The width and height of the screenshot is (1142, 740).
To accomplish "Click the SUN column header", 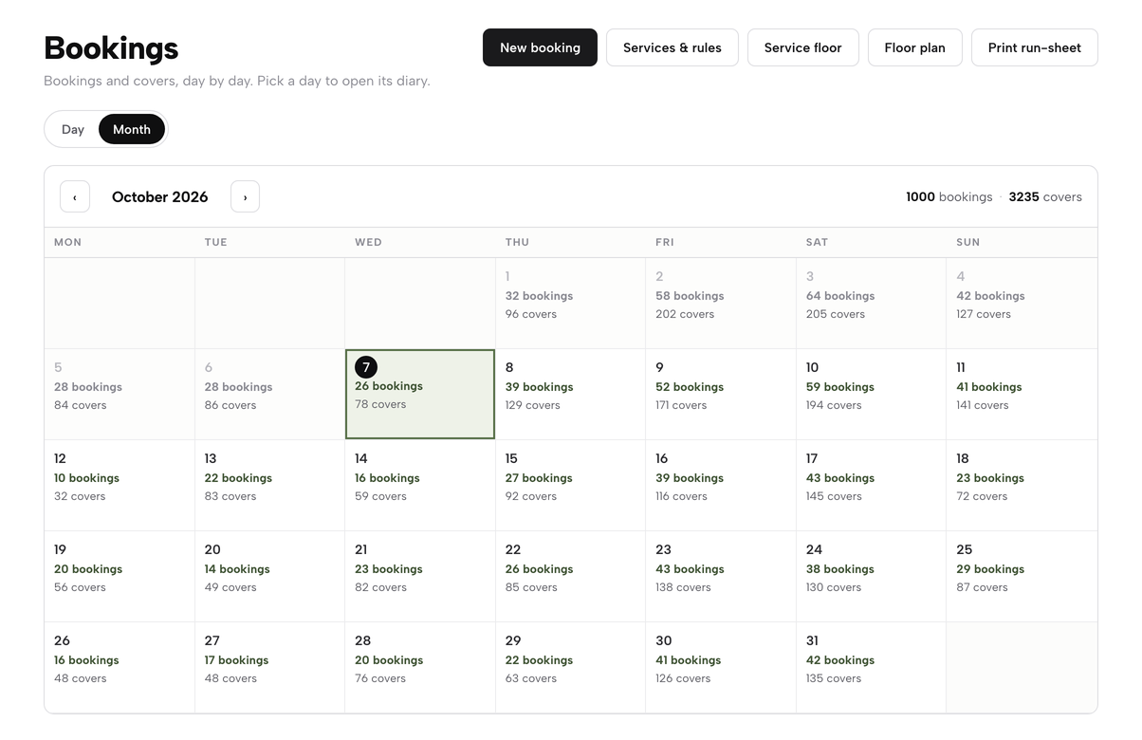I will [x=967, y=243].
